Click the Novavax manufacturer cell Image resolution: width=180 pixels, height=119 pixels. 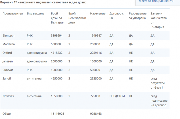(9, 96)
